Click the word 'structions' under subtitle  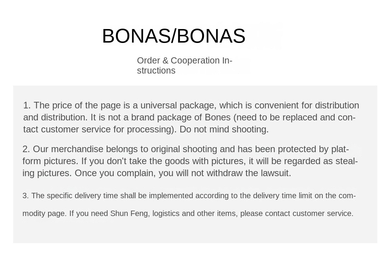coord(156,70)
